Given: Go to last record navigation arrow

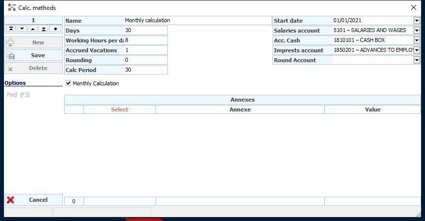Looking at the screenshot, I should (x=43, y=29).
